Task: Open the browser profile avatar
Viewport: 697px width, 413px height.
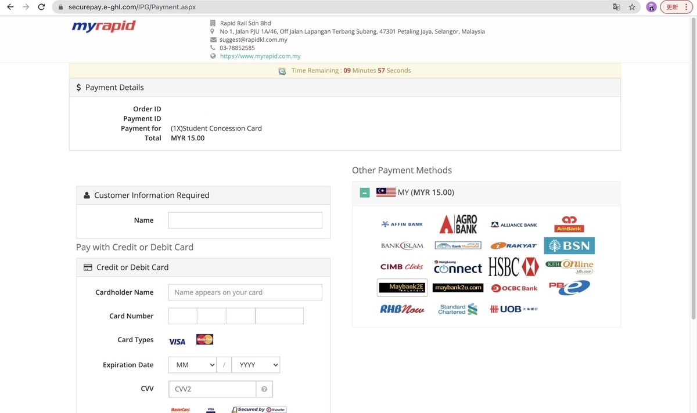Action: coord(652,7)
